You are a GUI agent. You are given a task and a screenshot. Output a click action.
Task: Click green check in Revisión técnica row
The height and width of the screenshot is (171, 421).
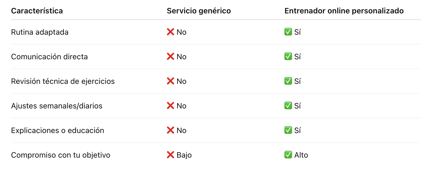coord(288,81)
